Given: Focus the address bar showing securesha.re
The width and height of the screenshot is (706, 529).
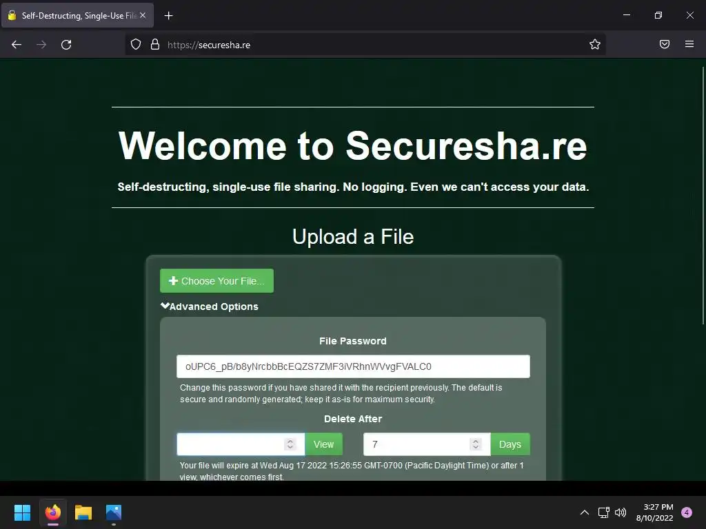Looking at the screenshot, I should pyautogui.click(x=365, y=45).
